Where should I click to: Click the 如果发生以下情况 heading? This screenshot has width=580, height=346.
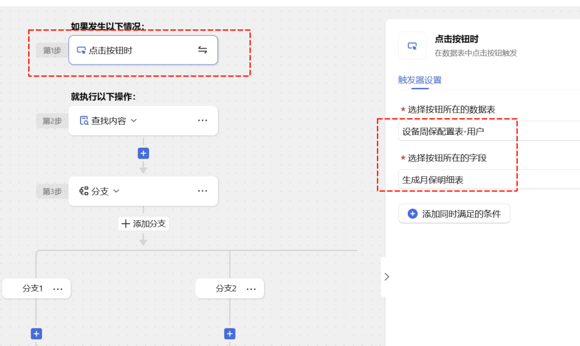click(108, 26)
